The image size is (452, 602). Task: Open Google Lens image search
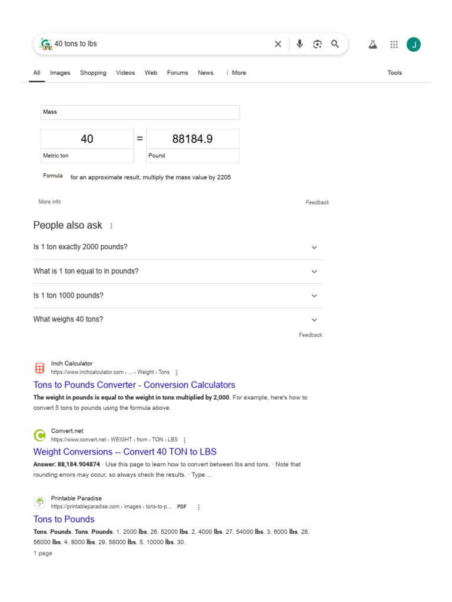pos(317,44)
